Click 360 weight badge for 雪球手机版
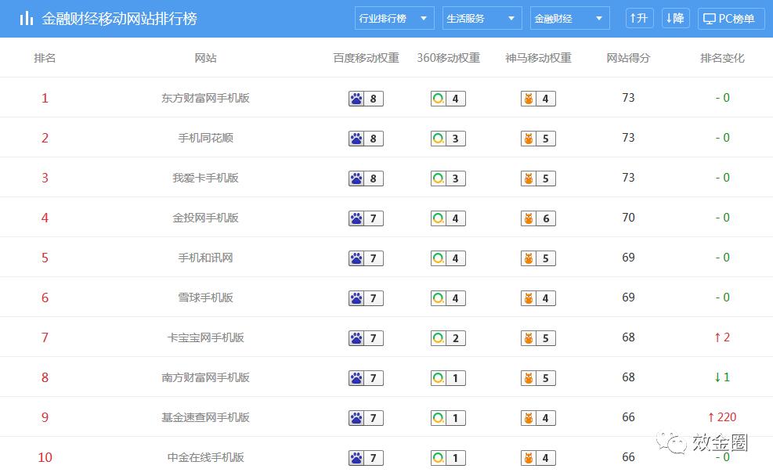Viewport: 773px width, 476px height. (x=448, y=298)
